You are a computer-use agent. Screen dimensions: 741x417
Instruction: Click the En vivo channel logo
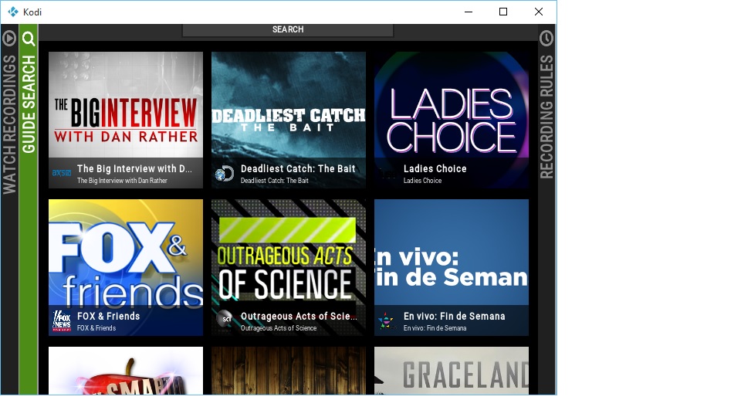(x=386, y=321)
